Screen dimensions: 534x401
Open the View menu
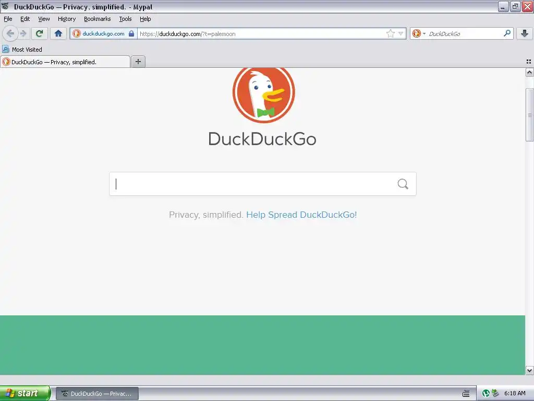[x=44, y=19]
